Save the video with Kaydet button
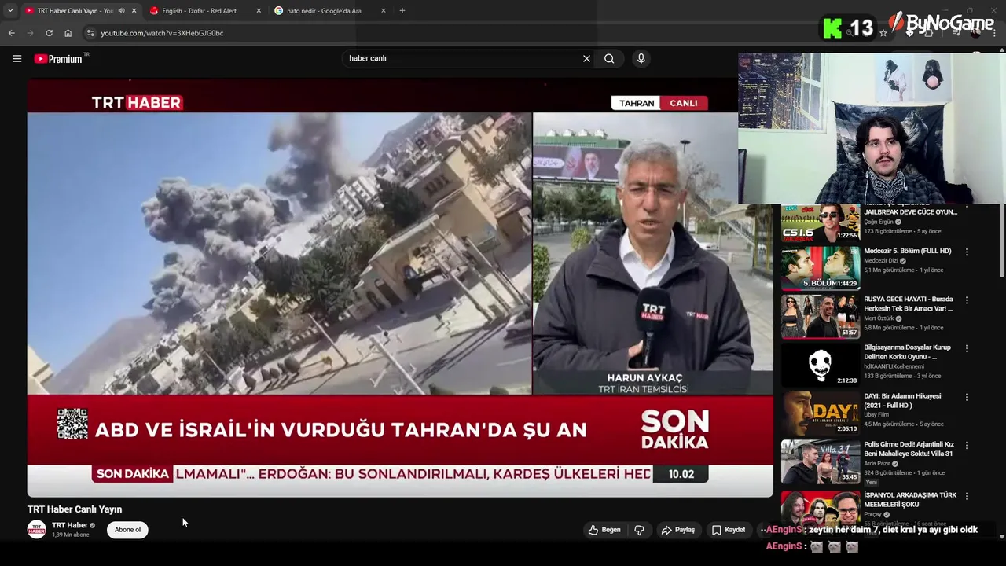 (x=729, y=530)
